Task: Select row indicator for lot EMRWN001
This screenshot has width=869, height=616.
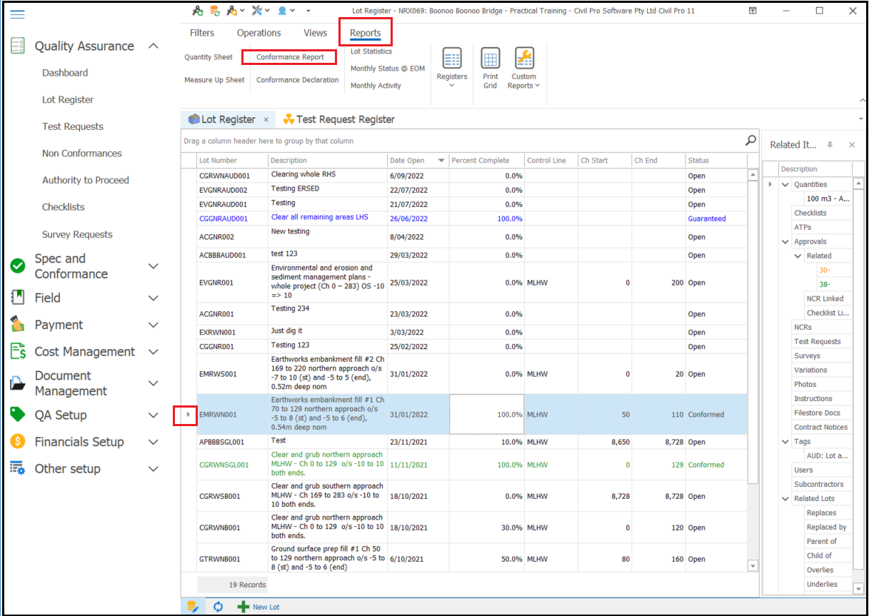Action: [188, 414]
